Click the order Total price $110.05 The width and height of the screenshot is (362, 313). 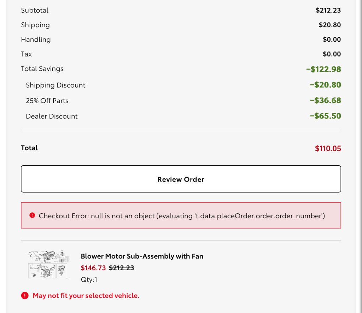[328, 148]
